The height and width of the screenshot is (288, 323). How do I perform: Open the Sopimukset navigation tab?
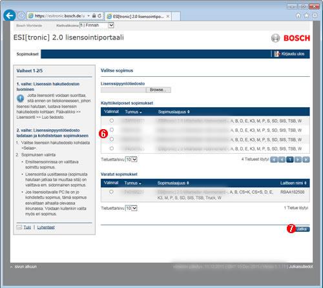[x=27, y=54]
